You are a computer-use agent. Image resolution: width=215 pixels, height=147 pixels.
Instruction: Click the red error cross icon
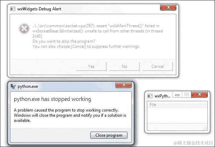(x=24, y=29)
